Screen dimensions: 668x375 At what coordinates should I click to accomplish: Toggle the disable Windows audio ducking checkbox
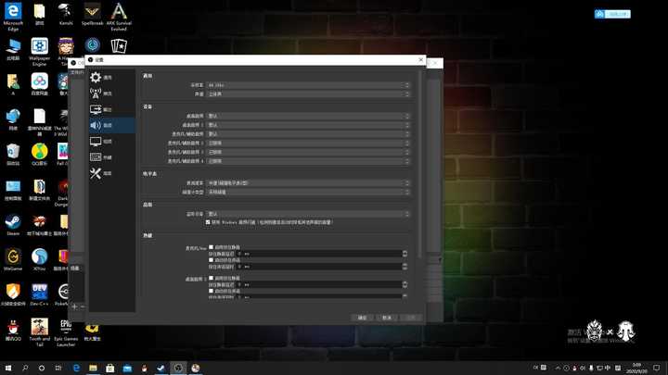(x=208, y=222)
